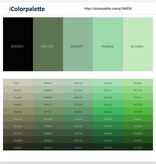Select the pale green #c3e8bd swatch

pyautogui.click(x=138, y=44)
